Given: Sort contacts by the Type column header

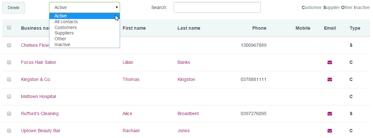Looking at the screenshot, I should point(355,28).
